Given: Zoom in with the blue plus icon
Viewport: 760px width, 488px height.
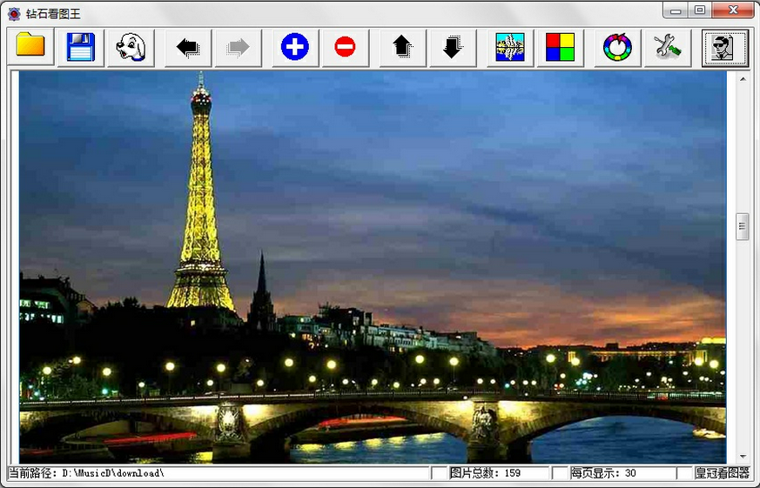Looking at the screenshot, I should (x=295, y=47).
